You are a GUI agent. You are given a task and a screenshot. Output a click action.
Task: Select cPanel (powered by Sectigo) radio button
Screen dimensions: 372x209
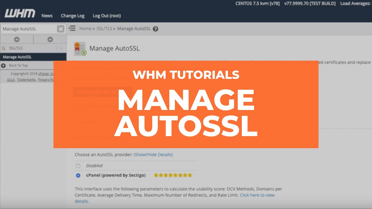[78, 175]
